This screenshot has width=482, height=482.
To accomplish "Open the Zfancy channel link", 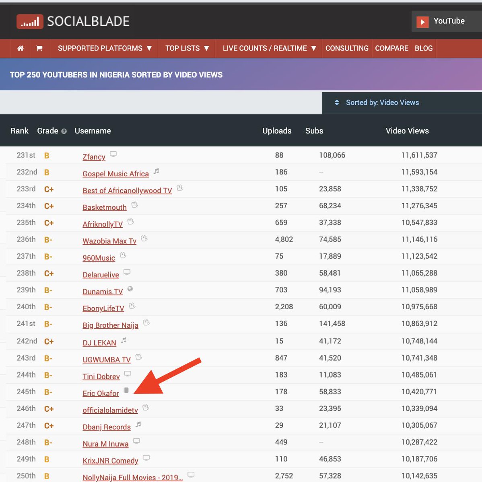I will coord(94,157).
